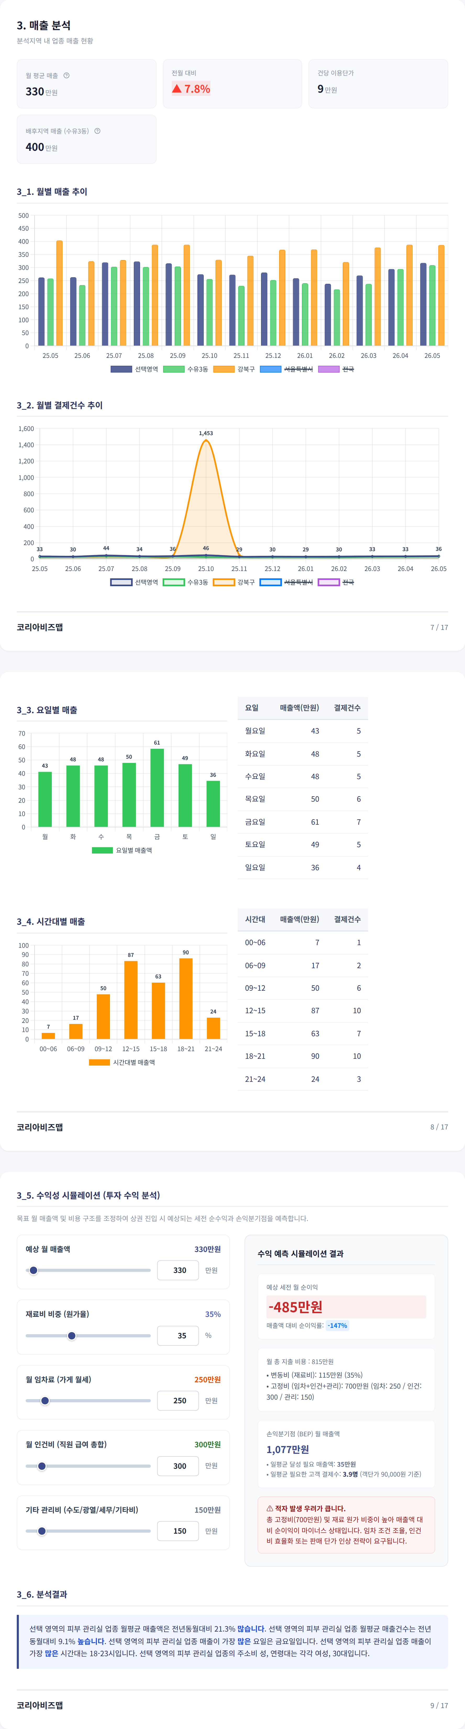Image resolution: width=465 pixels, height=1729 pixels.
Task: Focus the 기타 관리비 input showing 150
Action: 178,1531
